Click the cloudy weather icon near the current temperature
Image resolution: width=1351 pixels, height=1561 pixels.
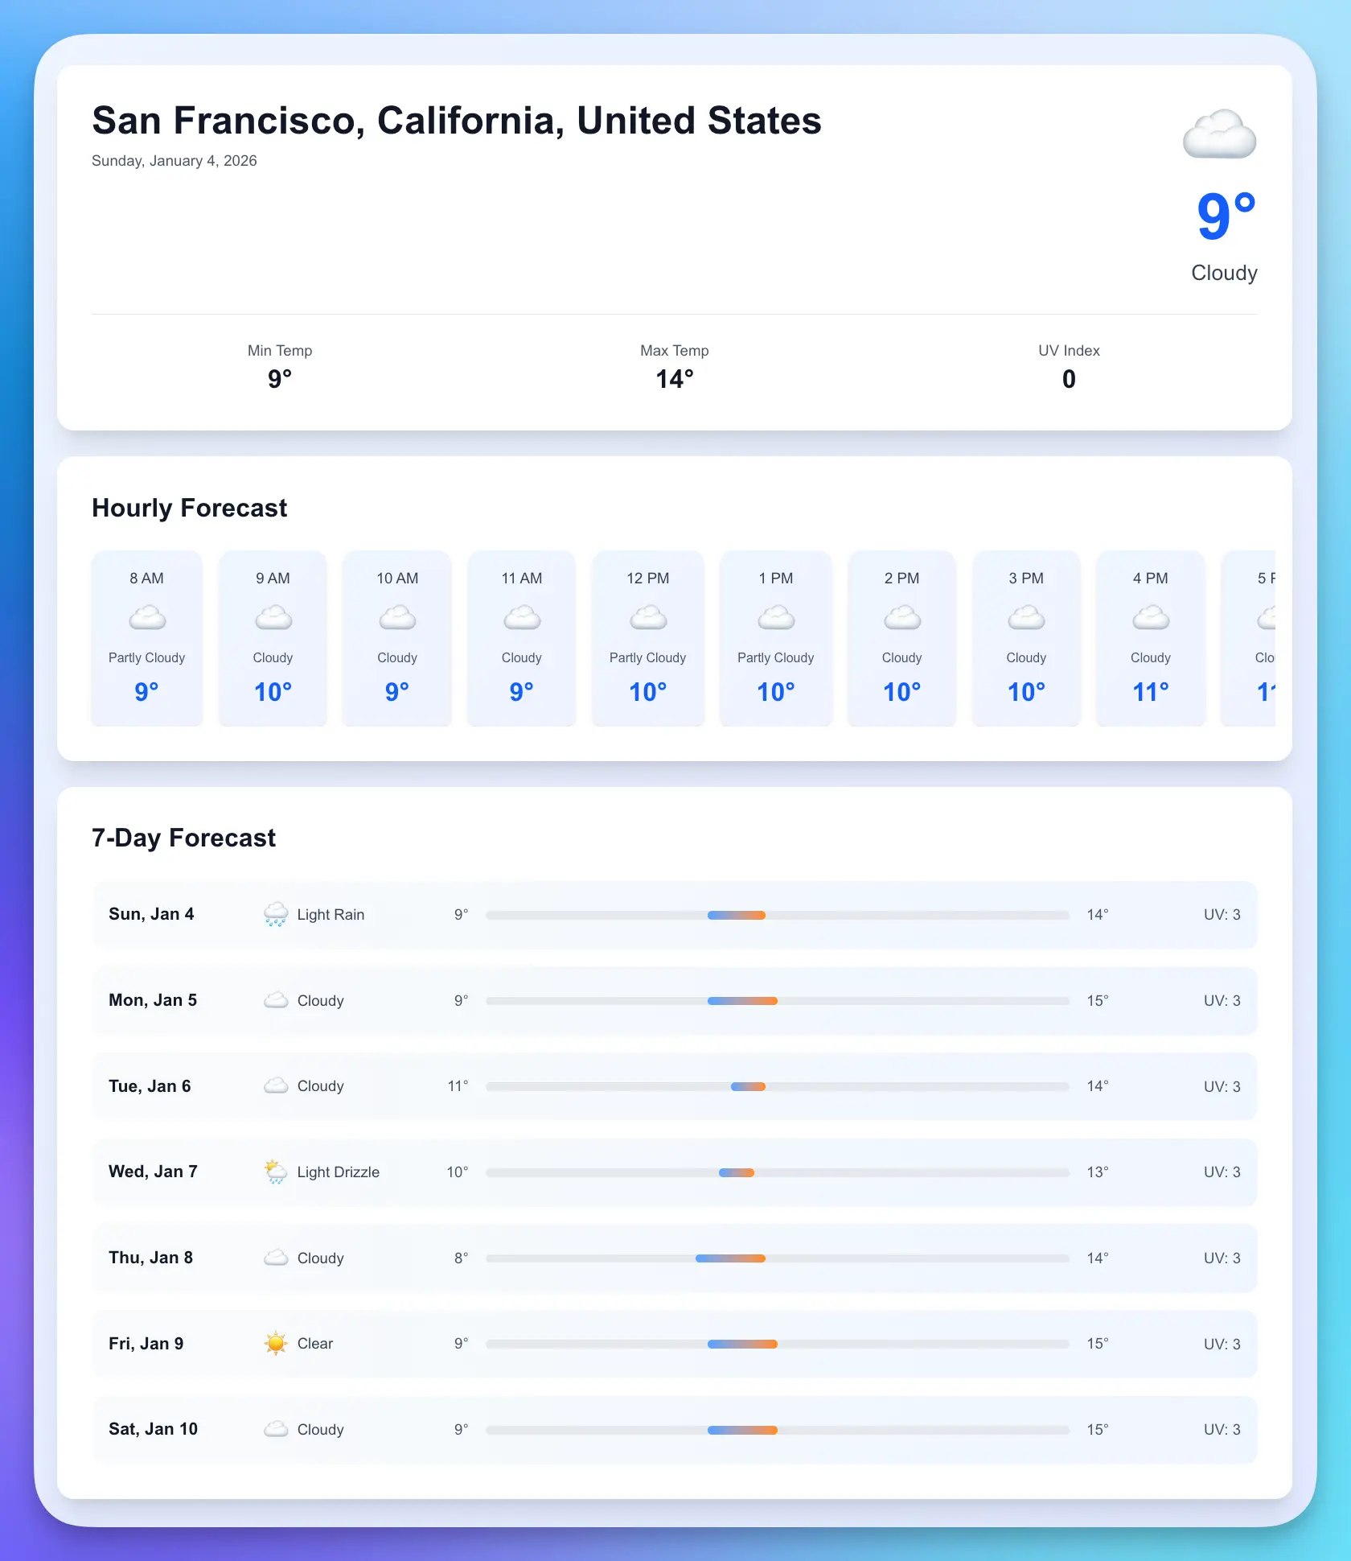click(x=1219, y=134)
